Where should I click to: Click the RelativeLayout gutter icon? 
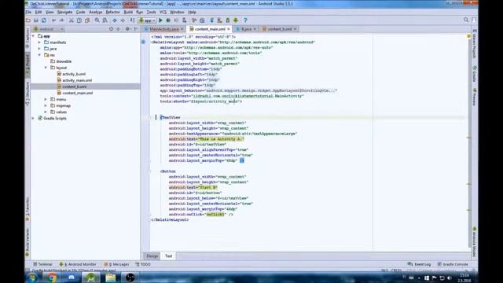pos(143,42)
